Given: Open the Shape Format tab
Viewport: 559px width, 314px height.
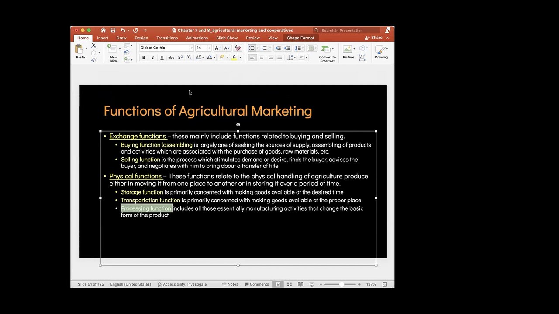Looking at the screenshot, I should coord(300,38).
